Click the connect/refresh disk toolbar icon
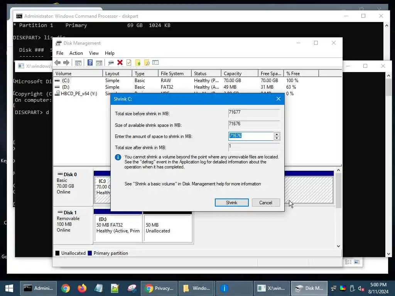Viewport: 395px width, 296px height. pyautogui.click(x=111, y=63)
